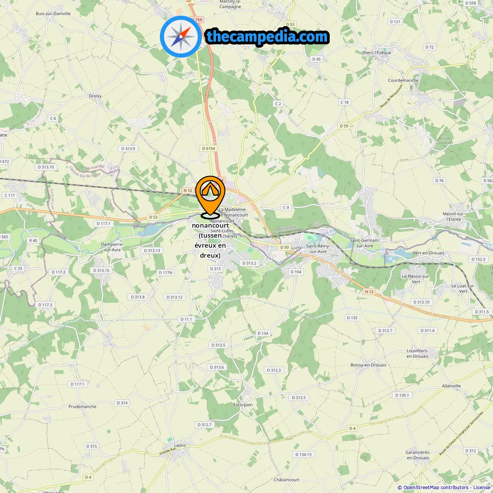Click the Dampierre-sur-Avre label
This screenshot has width=493, height=493.
pyautogui.click(x=112, y=247)
